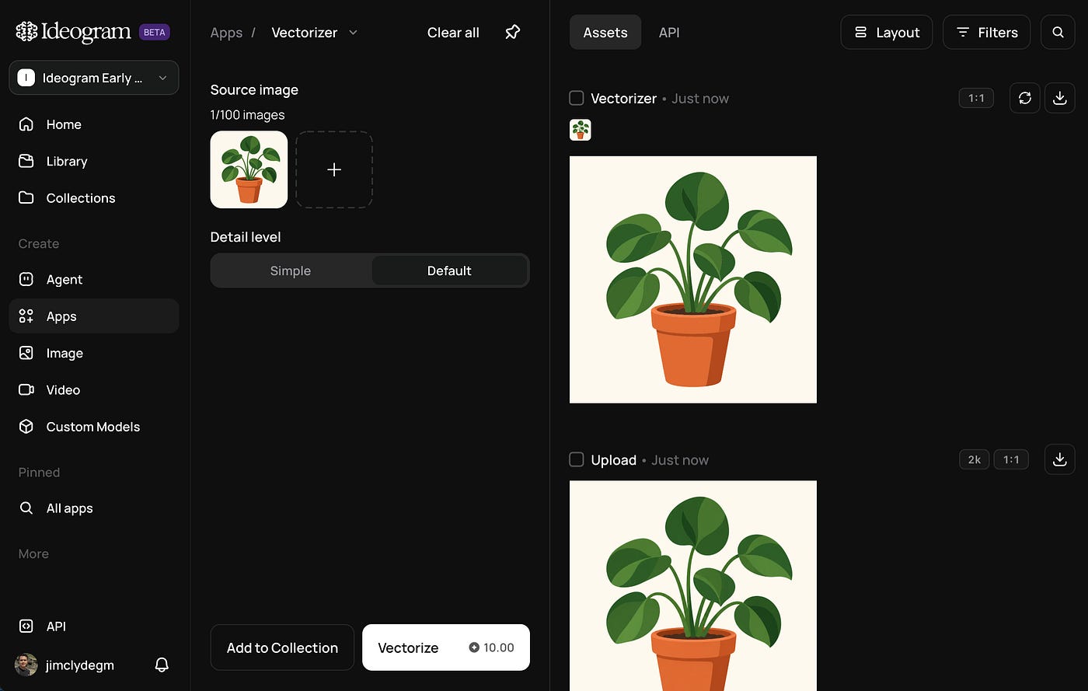The image size is (1088, 691).
Task: Open the uploaded plant image
Action: pos(693,585)
